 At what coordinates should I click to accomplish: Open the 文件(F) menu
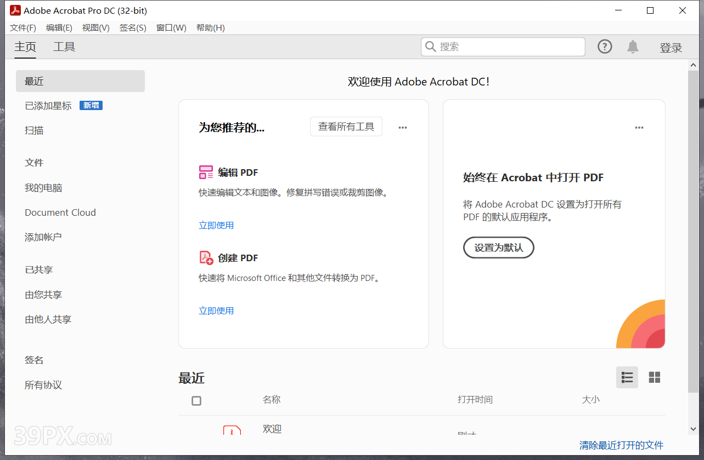click(x=23, y=28)
